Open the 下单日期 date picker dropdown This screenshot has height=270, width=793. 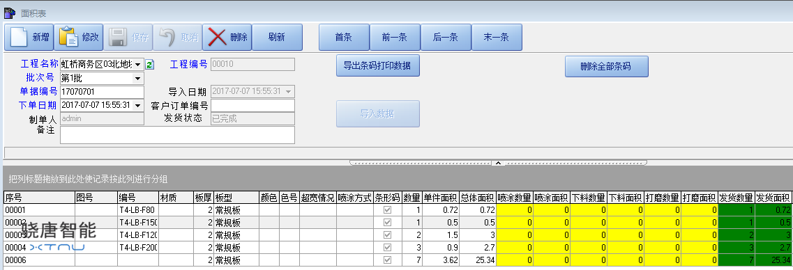(138, 106)
